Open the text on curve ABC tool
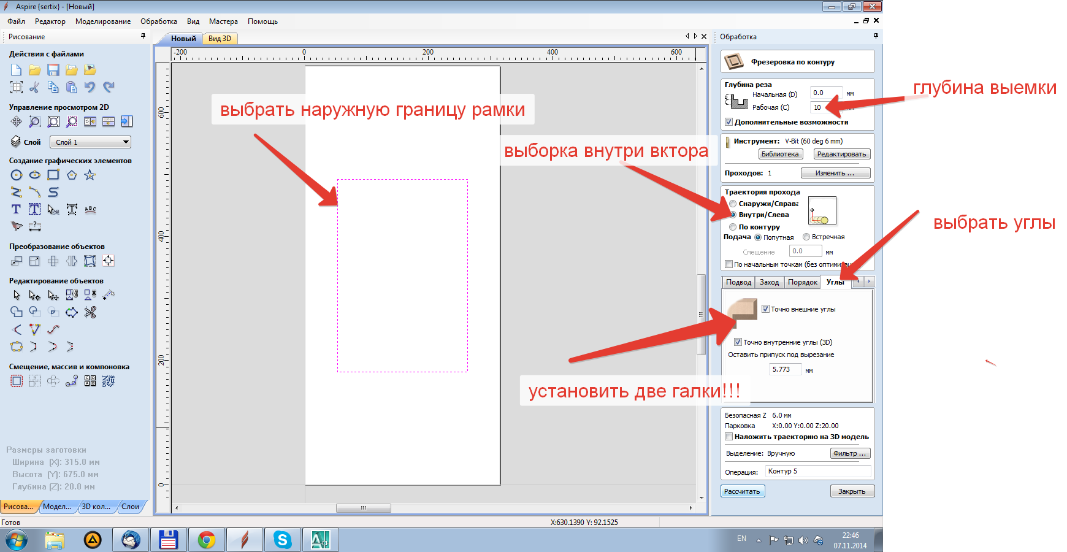 [x=90, y=209]
